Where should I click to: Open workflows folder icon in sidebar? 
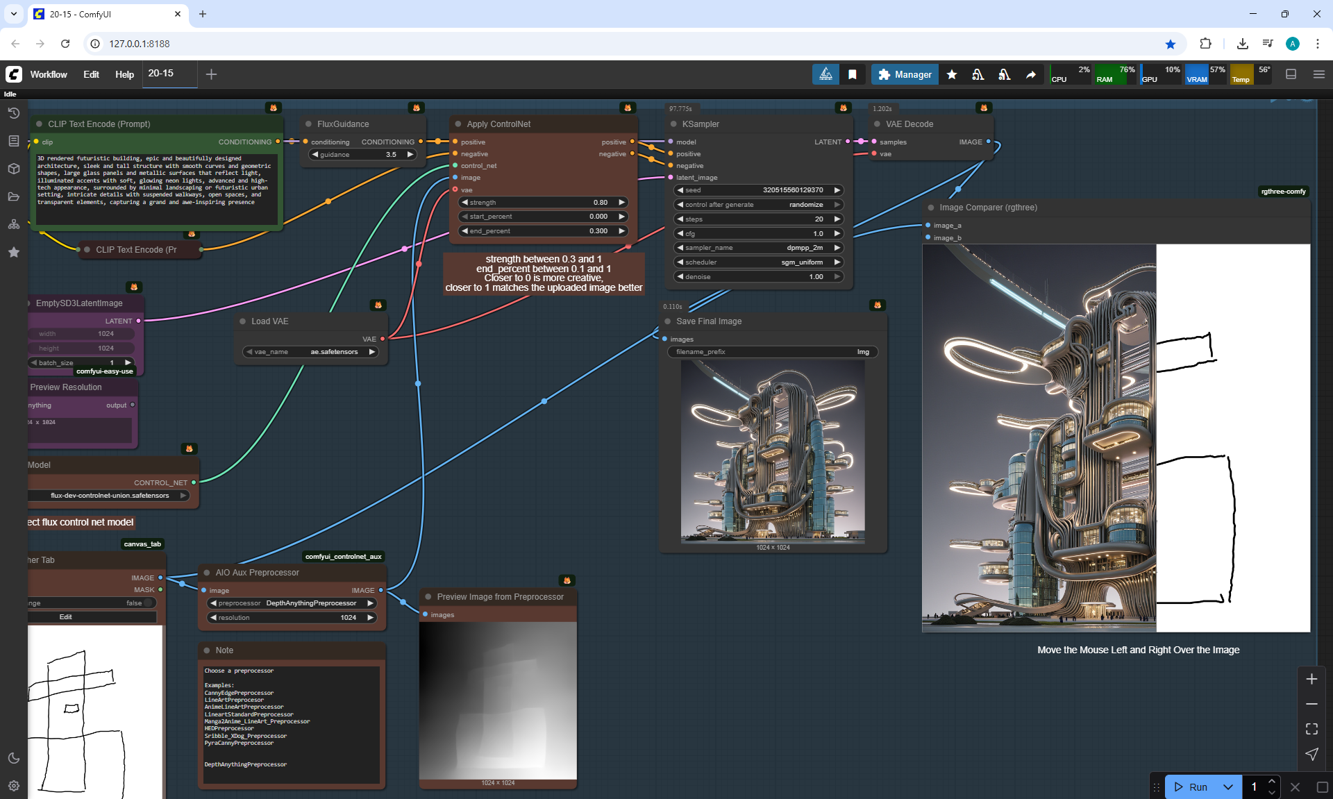click(13, 196)
